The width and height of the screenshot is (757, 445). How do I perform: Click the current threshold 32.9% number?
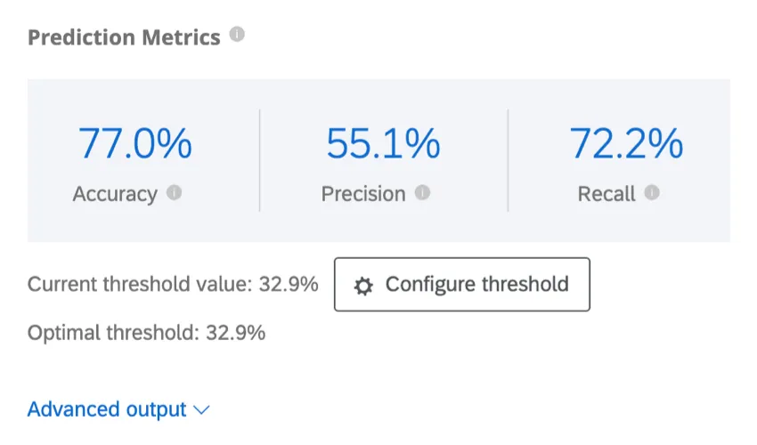click(289, 285)
